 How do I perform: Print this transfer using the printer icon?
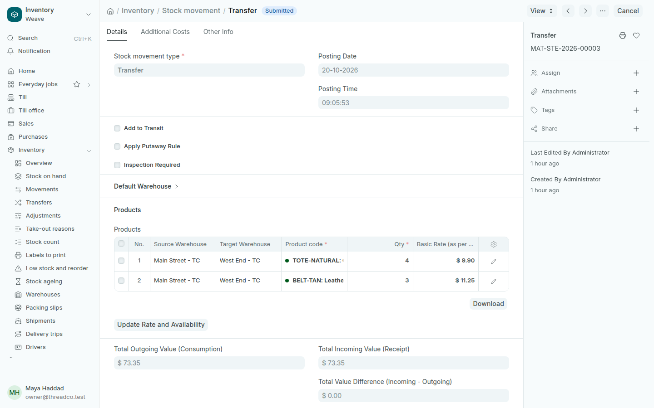click(x=623, y=35)
